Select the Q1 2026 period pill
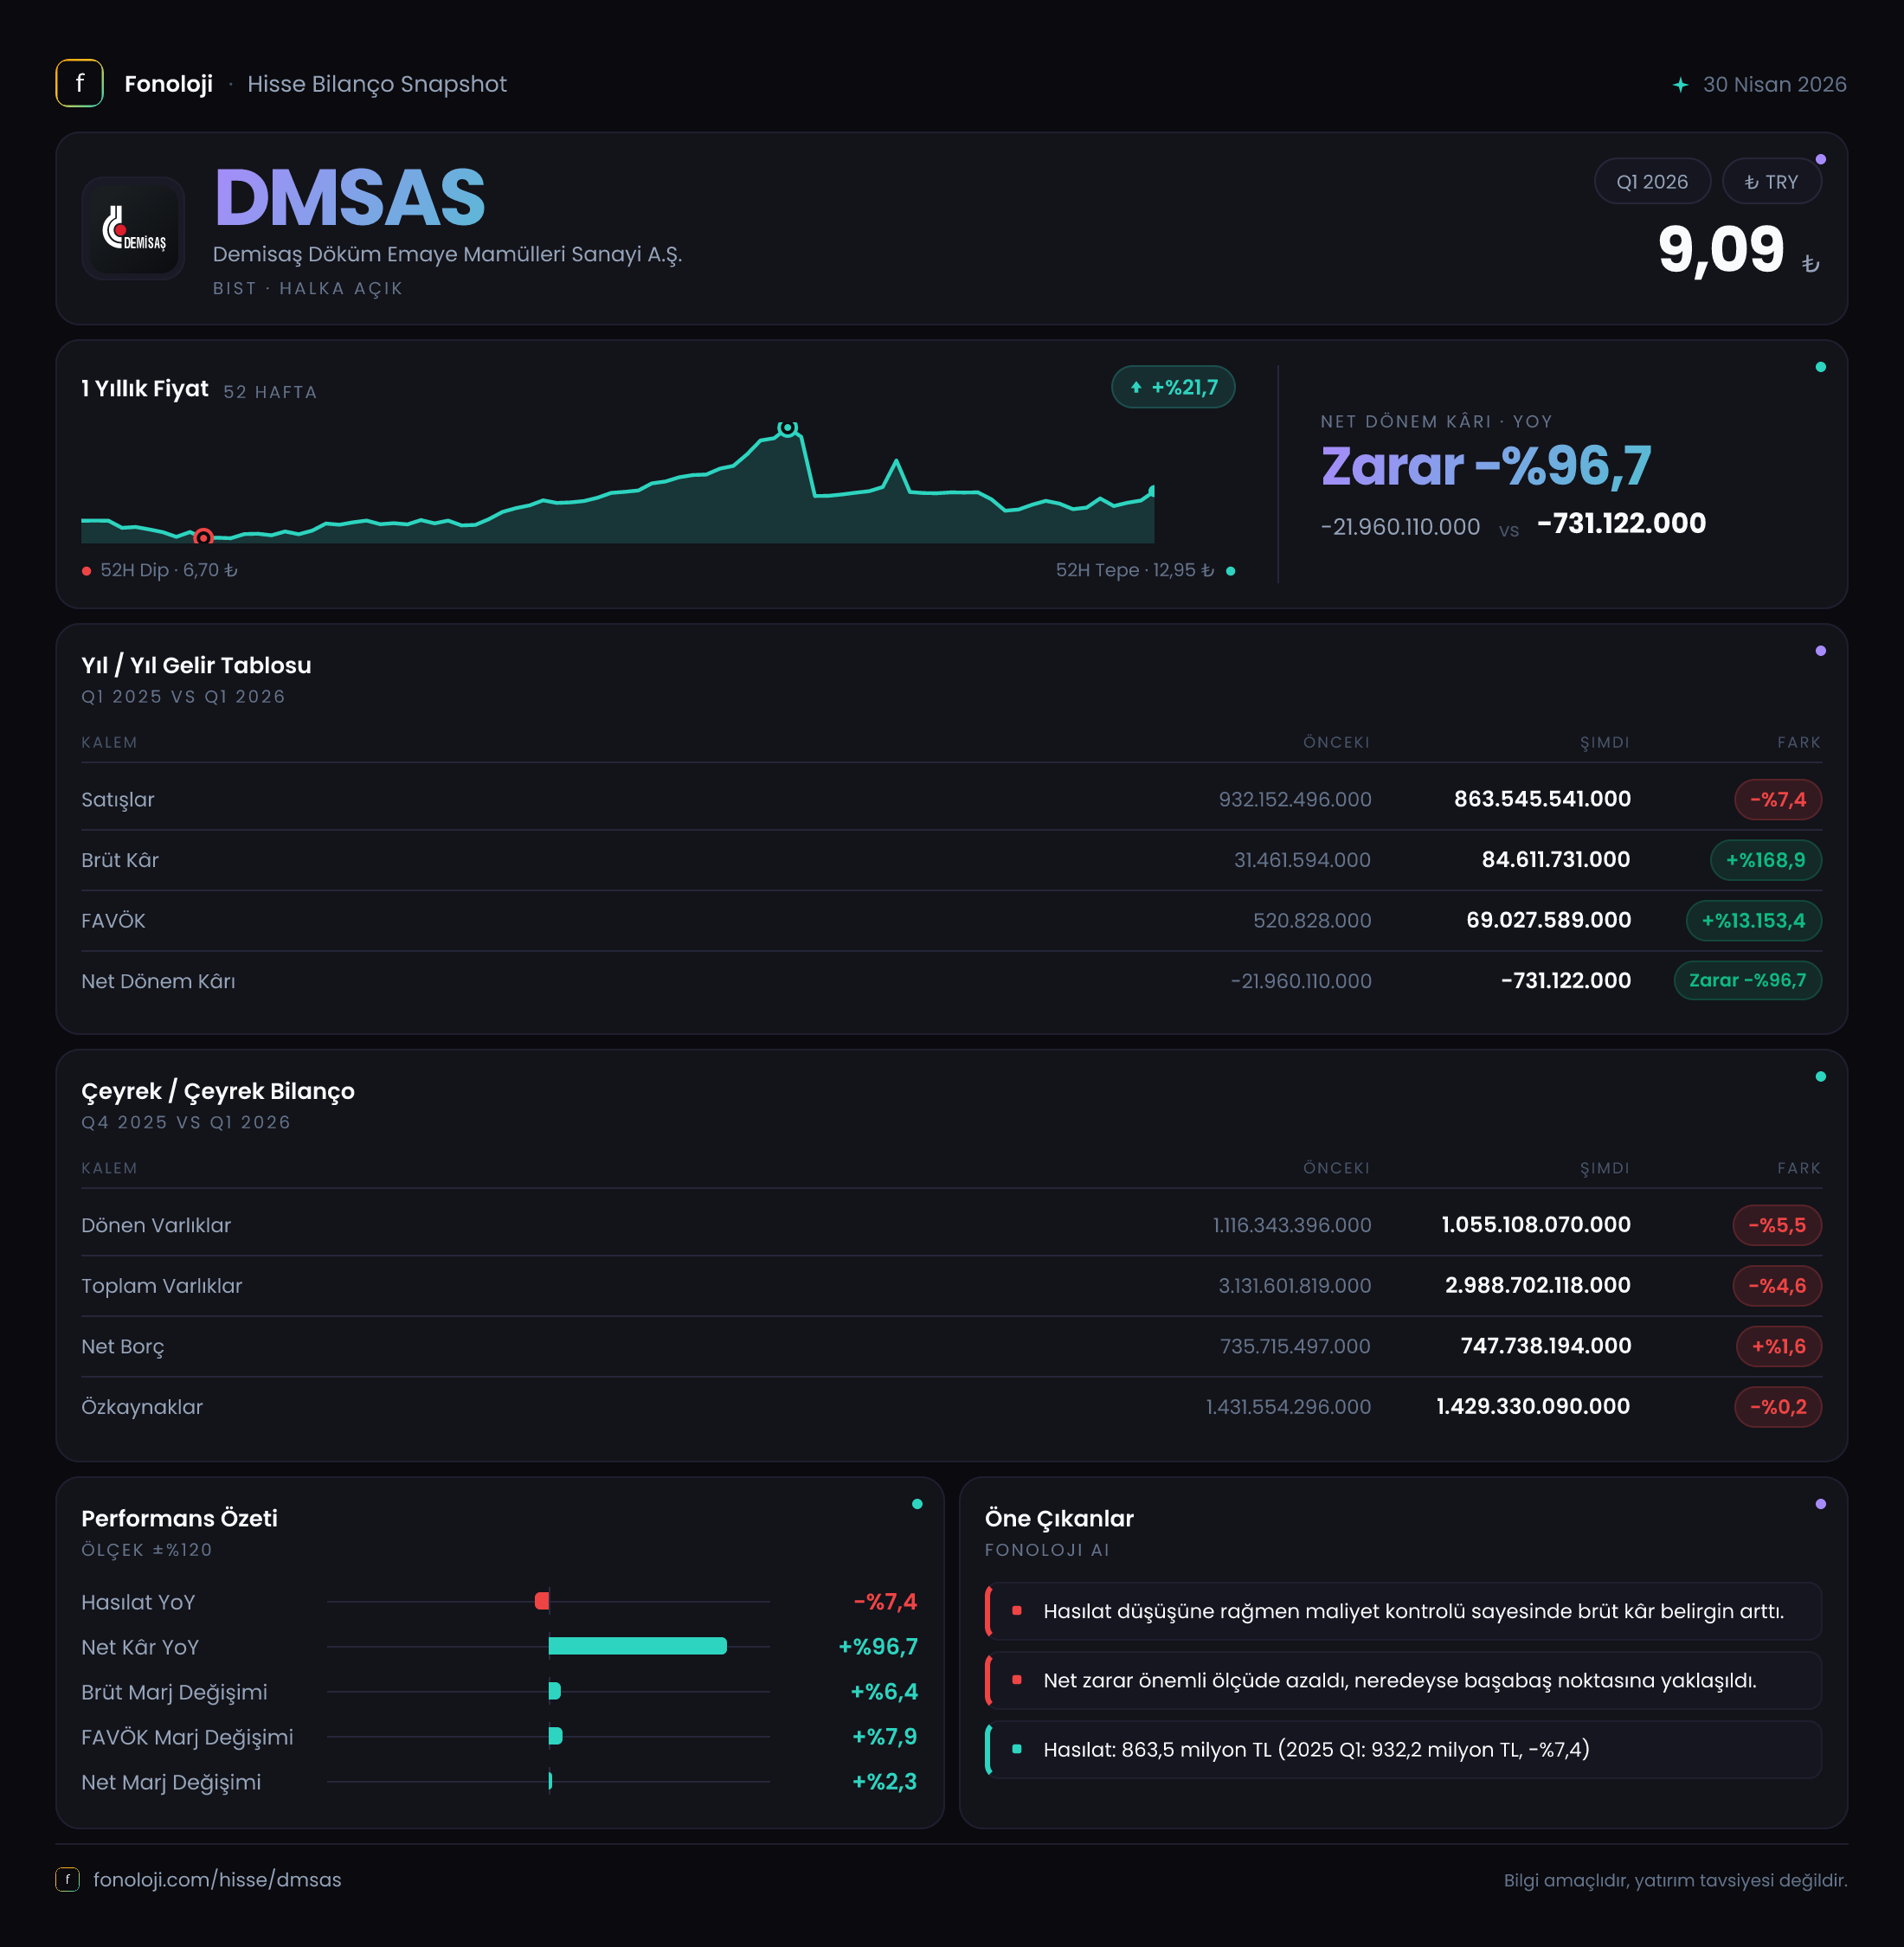1904x1947 pixels. [1652, 181]
